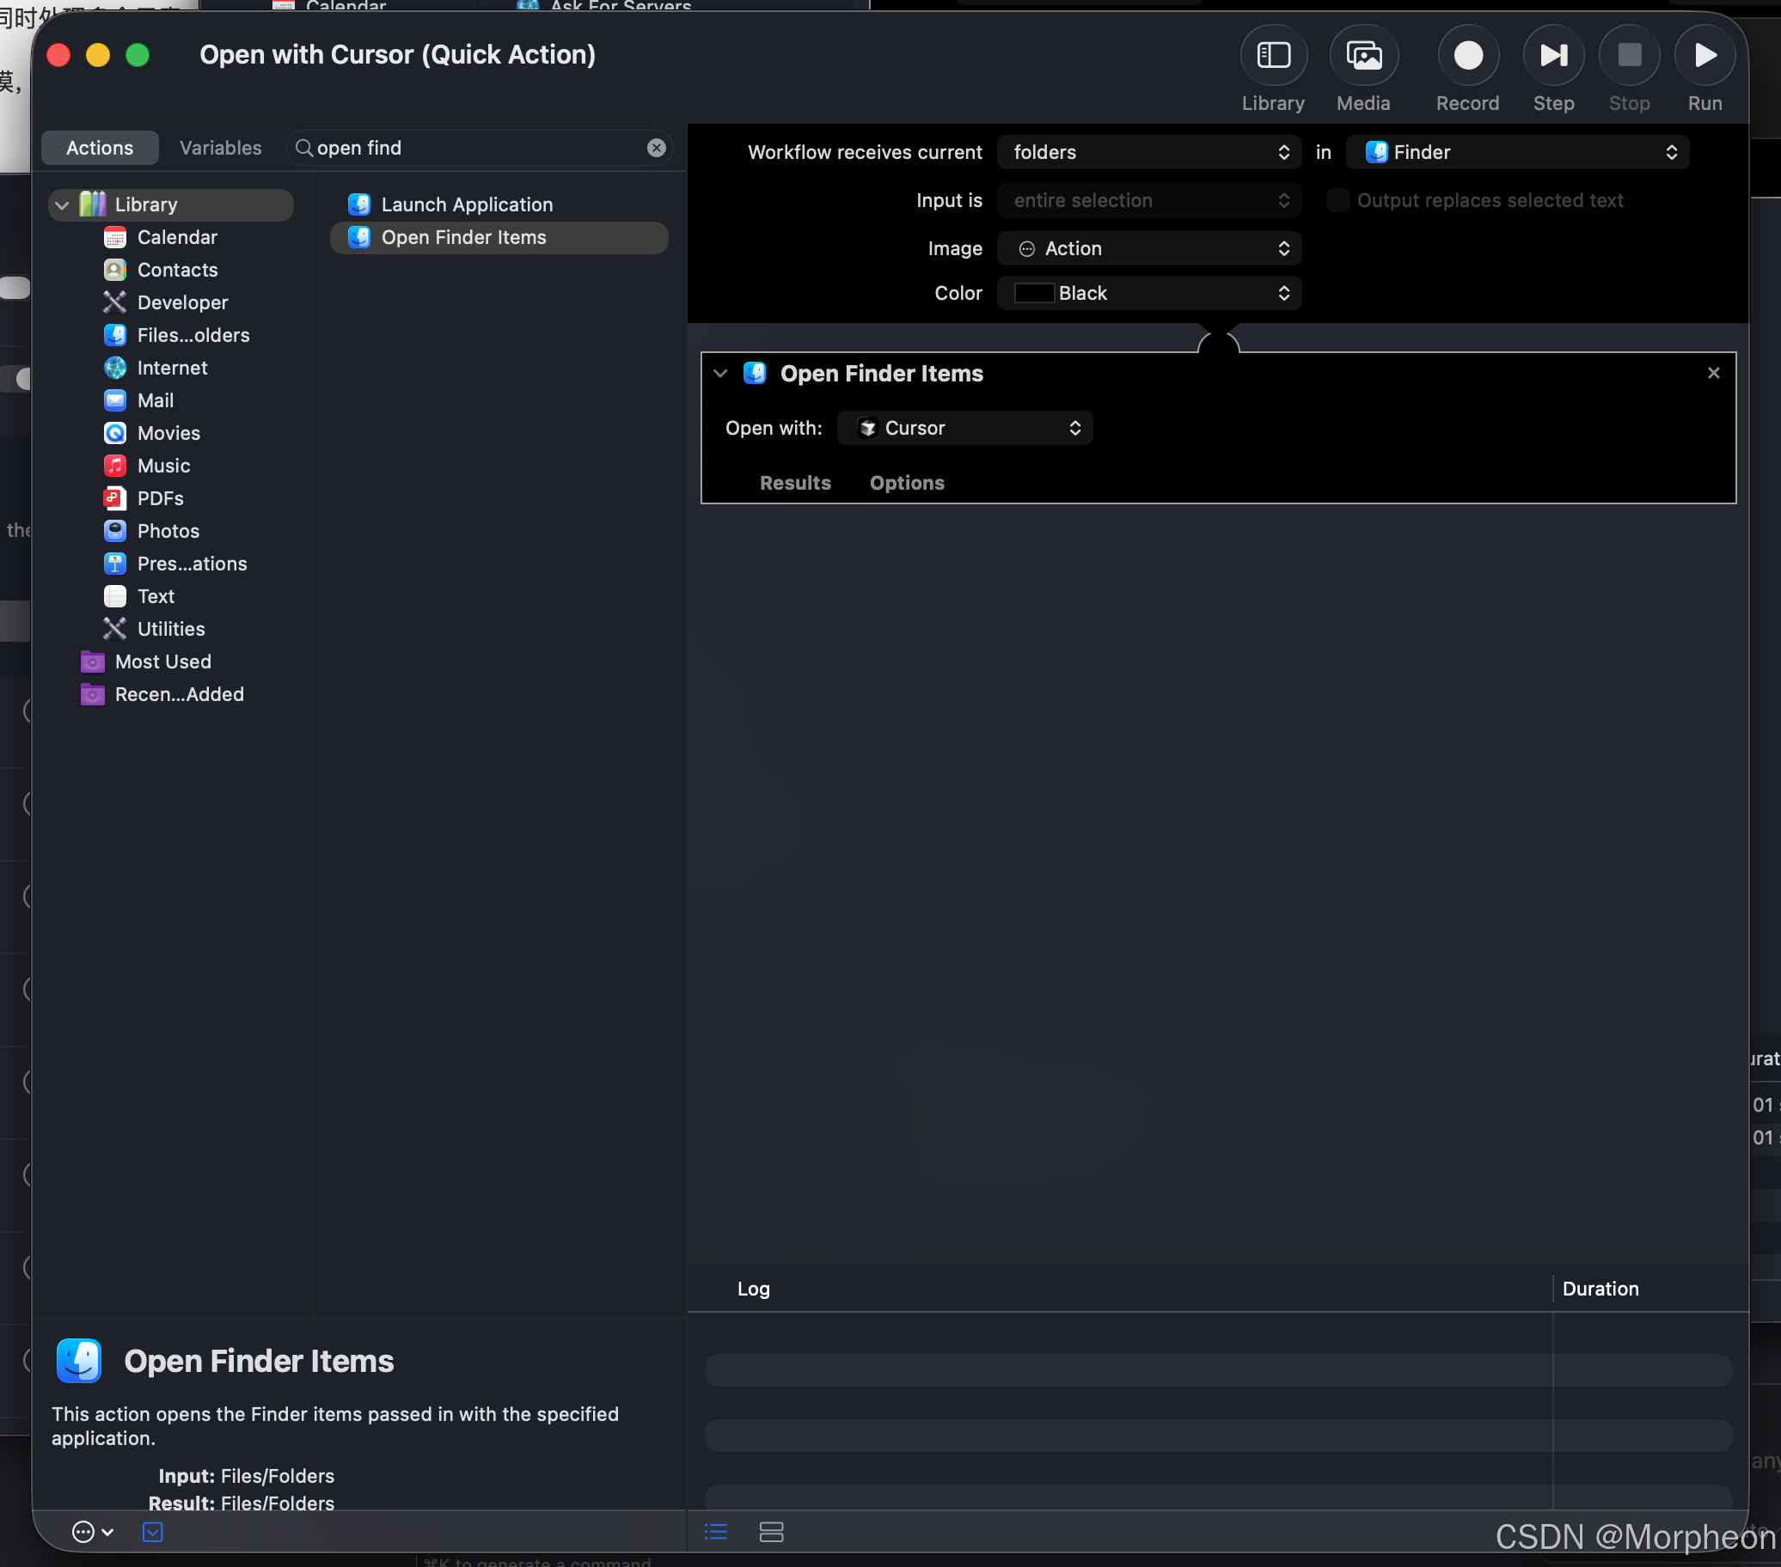Collapse the Open Finder Items action
This screenshot has width=1781, height=1567.
tap(719, 374)
